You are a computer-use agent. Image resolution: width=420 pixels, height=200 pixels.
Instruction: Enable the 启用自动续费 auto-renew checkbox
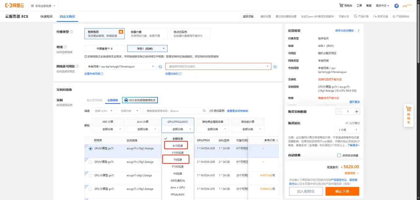pos(339,156)
